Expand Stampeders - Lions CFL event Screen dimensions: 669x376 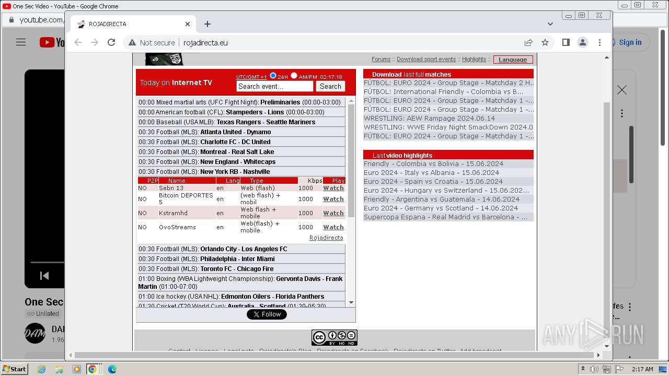(x=241, y=112)
